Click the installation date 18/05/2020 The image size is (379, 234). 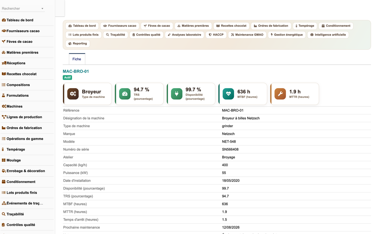click(x=231, y=180)
